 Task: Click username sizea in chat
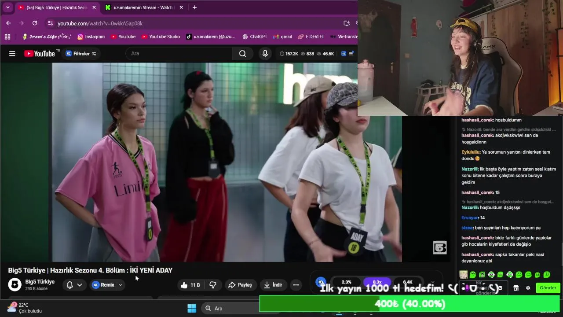pyautogui.click(x=467, y=228)
